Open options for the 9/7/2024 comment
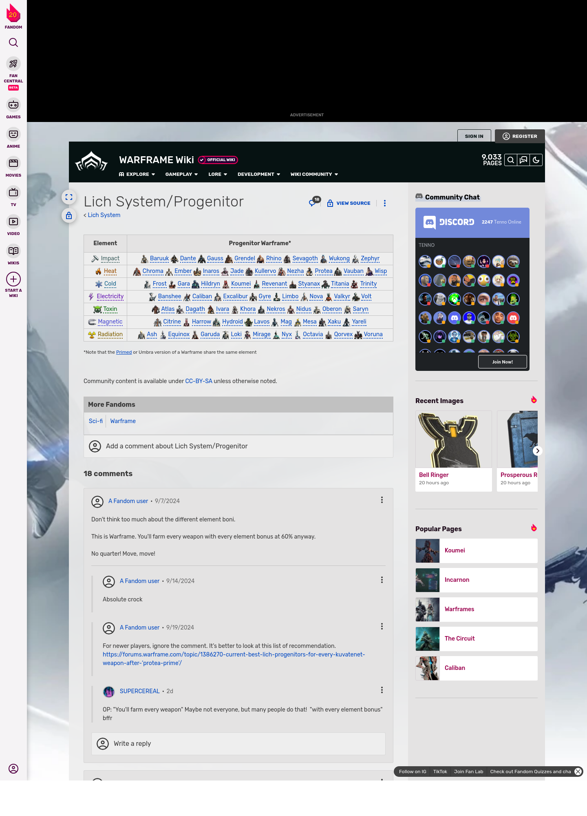Viewport: 587px width, 816px height. [382, 500]
